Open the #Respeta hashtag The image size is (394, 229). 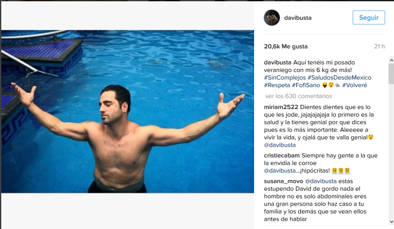coord(277,85)
